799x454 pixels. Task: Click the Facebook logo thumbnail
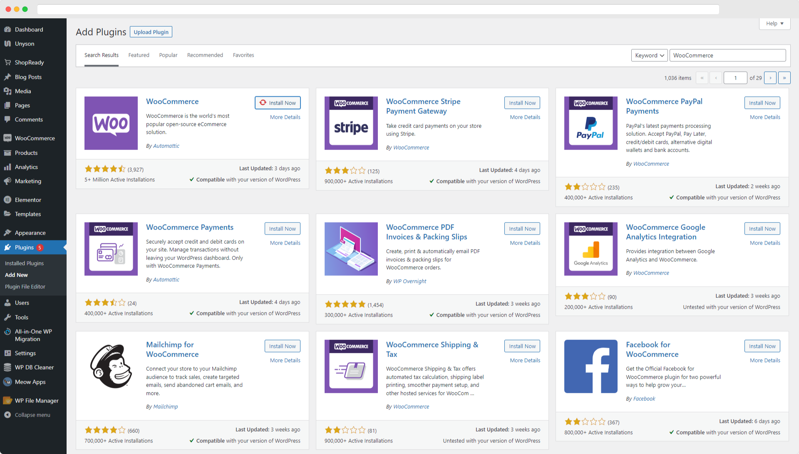click(x=591, y=367)
